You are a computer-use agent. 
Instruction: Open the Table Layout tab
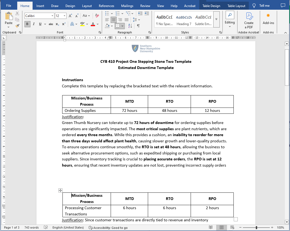[x=236, y=6]
